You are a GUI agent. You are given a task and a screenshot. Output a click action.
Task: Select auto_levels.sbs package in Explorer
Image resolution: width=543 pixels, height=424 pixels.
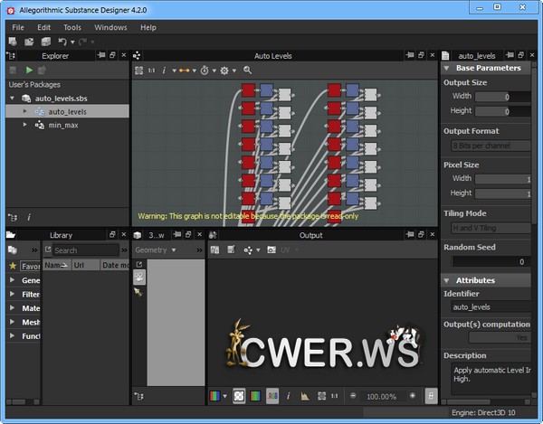tap(61, 99)
